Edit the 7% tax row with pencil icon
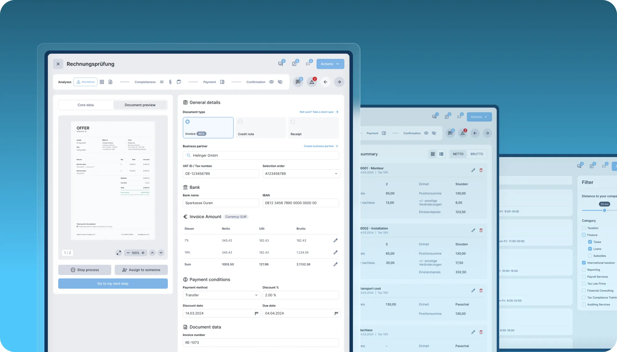Viewport: 617px width, 352px height. 335,241
